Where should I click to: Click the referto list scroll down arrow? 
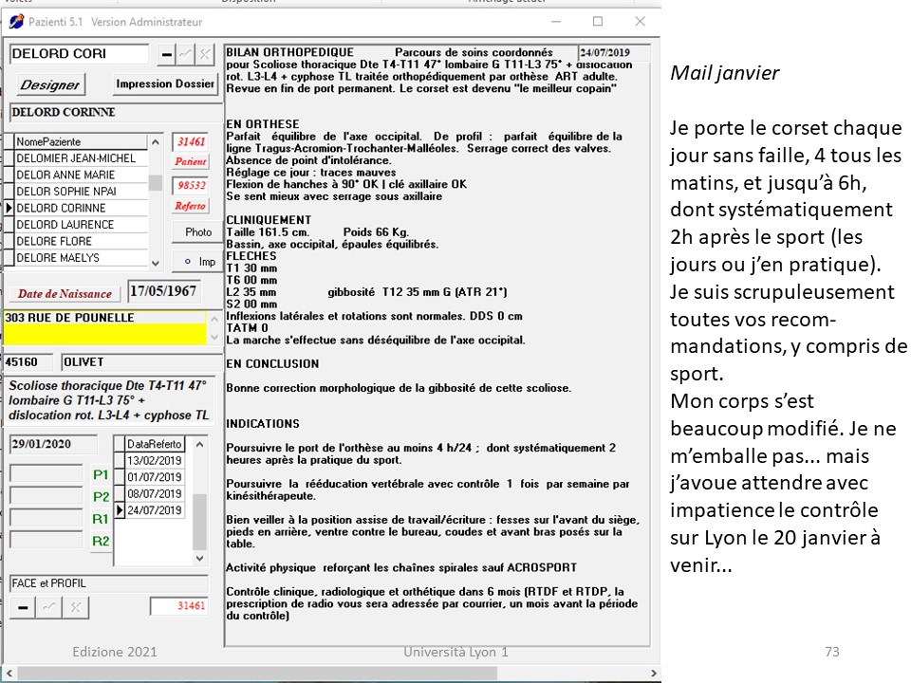199,558
